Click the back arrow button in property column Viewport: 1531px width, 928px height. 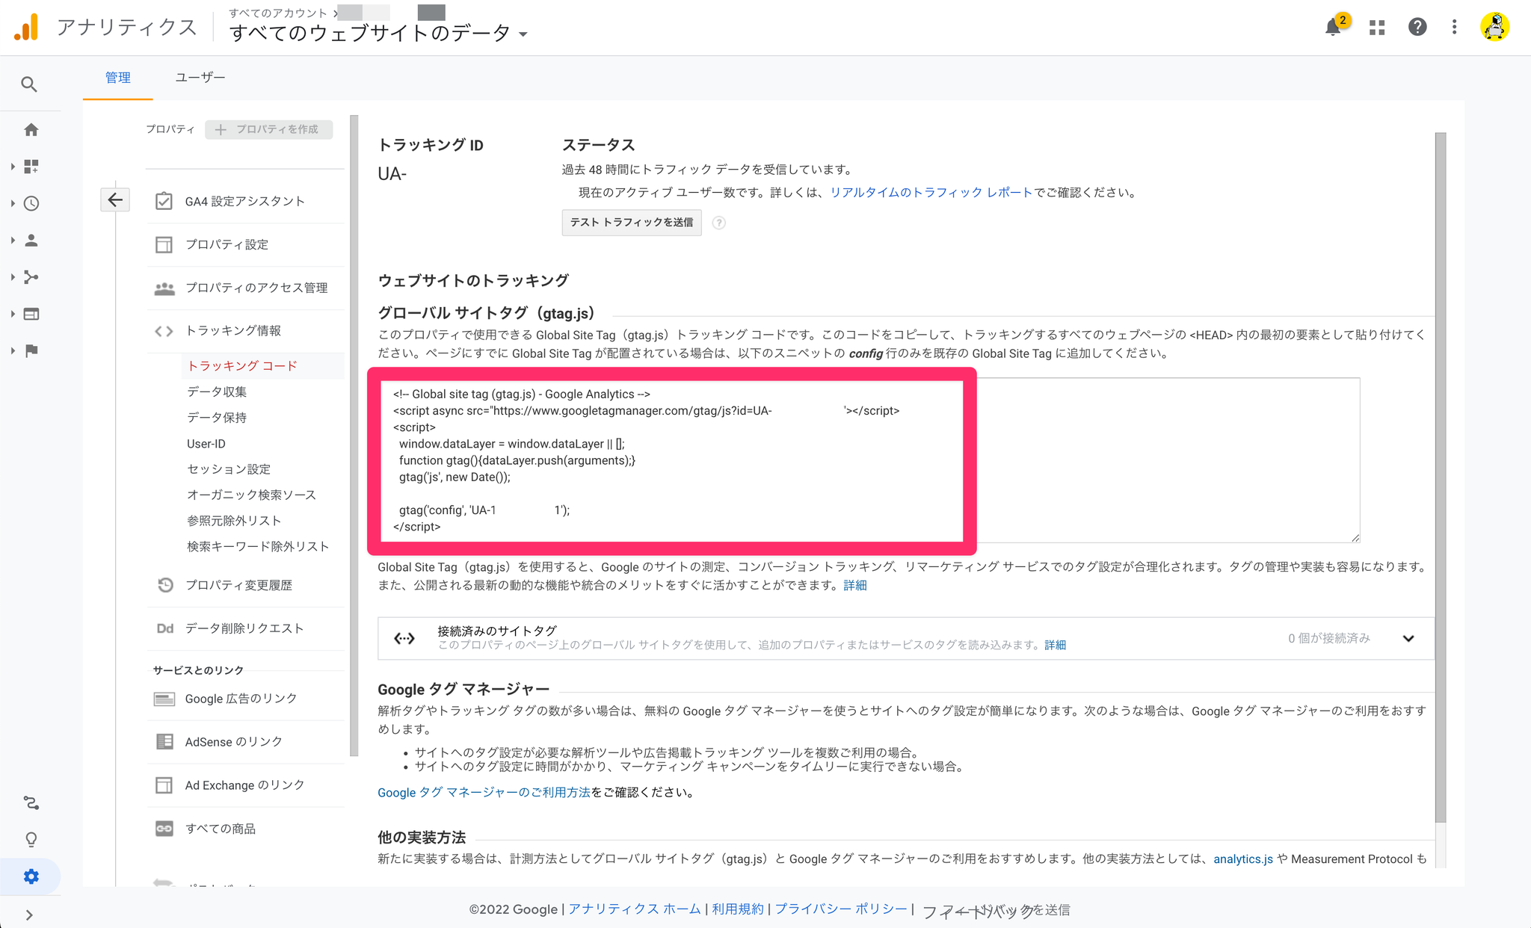click(x=115, y=199)
